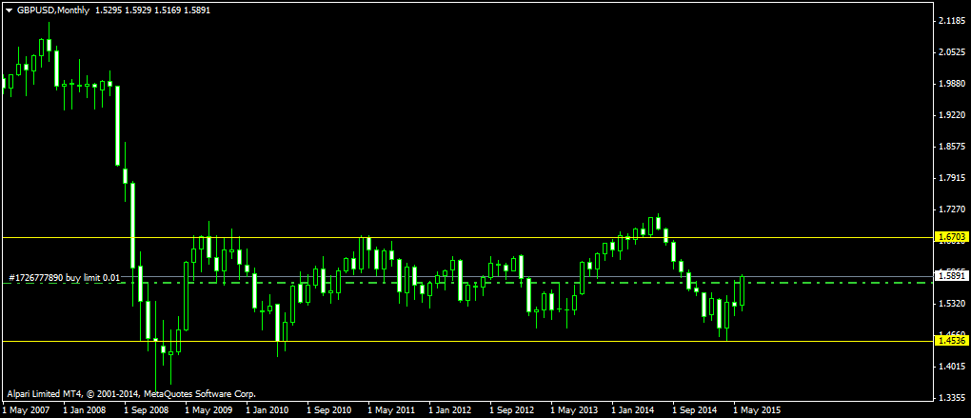Click the 1 Jan 2014 date label
Screen dimensions: 971x418
click(635, 410)
